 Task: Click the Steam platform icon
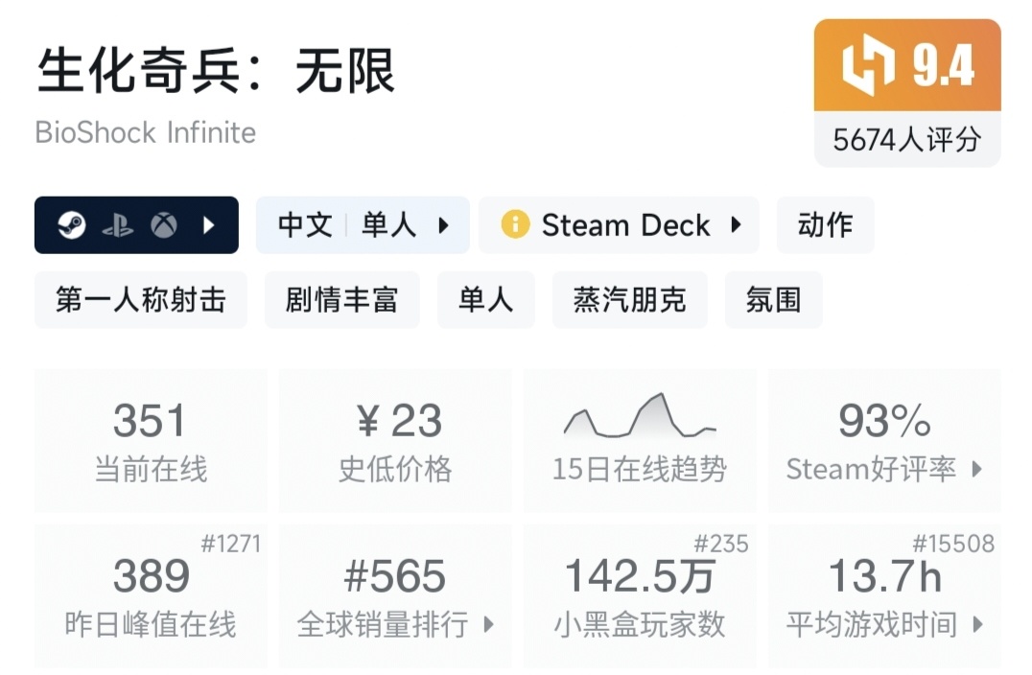pos(71,225)
